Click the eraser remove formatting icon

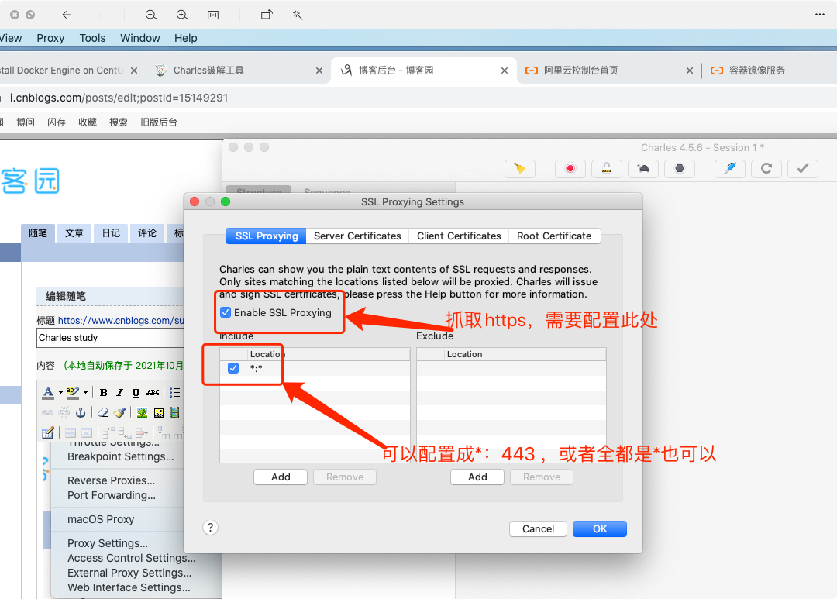point(103,412)
